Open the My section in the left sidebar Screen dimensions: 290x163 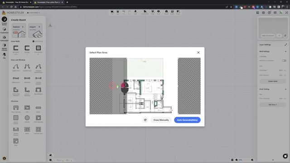(x=4, y=56)
